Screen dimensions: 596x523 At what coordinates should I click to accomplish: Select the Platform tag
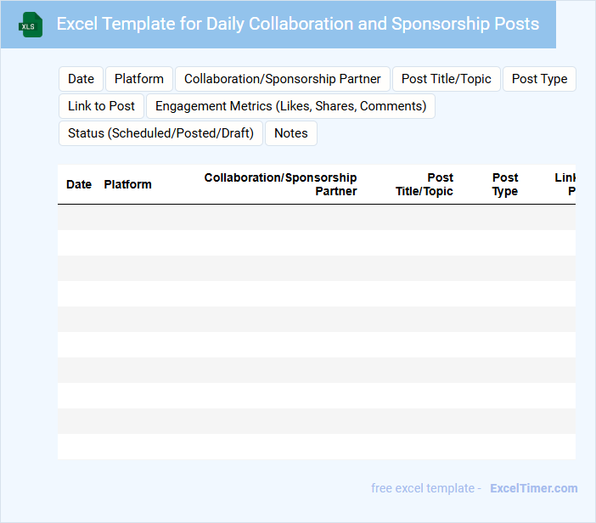[139, 79]
